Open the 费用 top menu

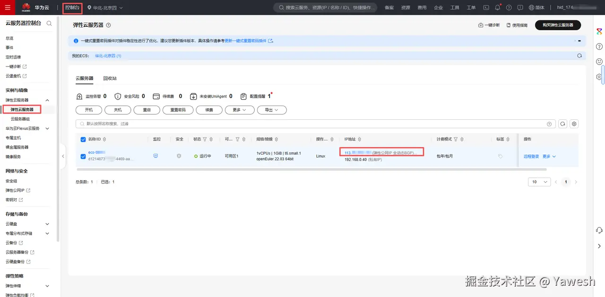[422, 8]
